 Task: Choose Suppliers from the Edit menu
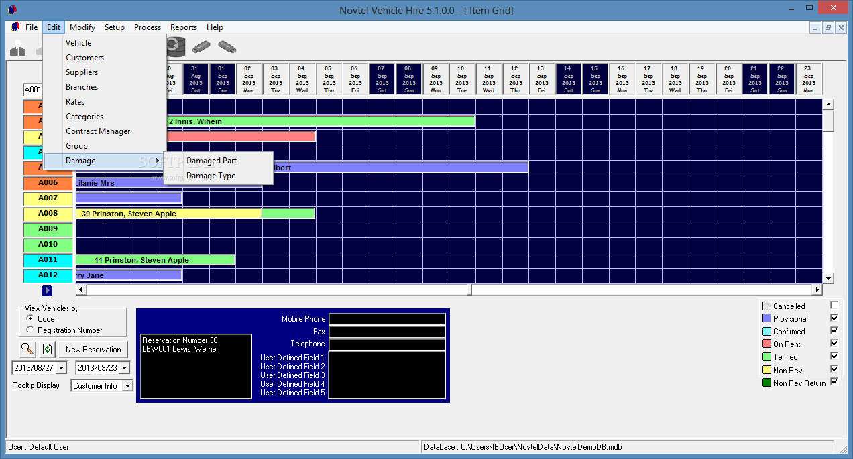click(105, 72)
